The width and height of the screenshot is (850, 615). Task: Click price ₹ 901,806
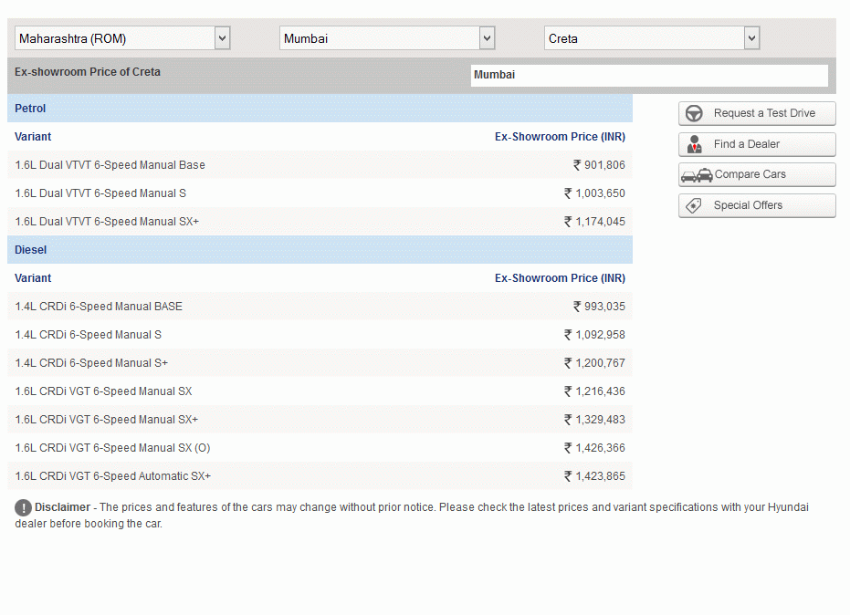coord(599,165)
